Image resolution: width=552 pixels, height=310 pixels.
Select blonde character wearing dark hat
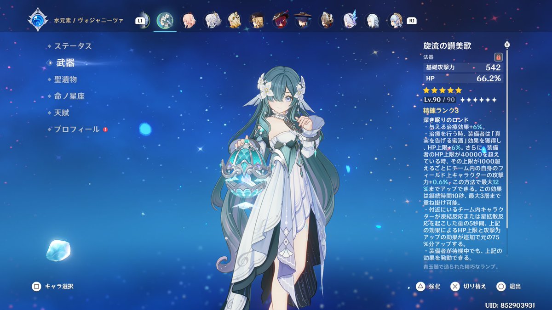coord(257,20)
